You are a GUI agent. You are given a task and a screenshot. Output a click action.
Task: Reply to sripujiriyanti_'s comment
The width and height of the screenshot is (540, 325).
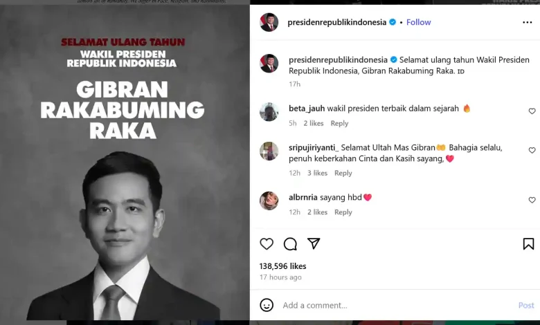pyautogui.click(x=343, y=173)
